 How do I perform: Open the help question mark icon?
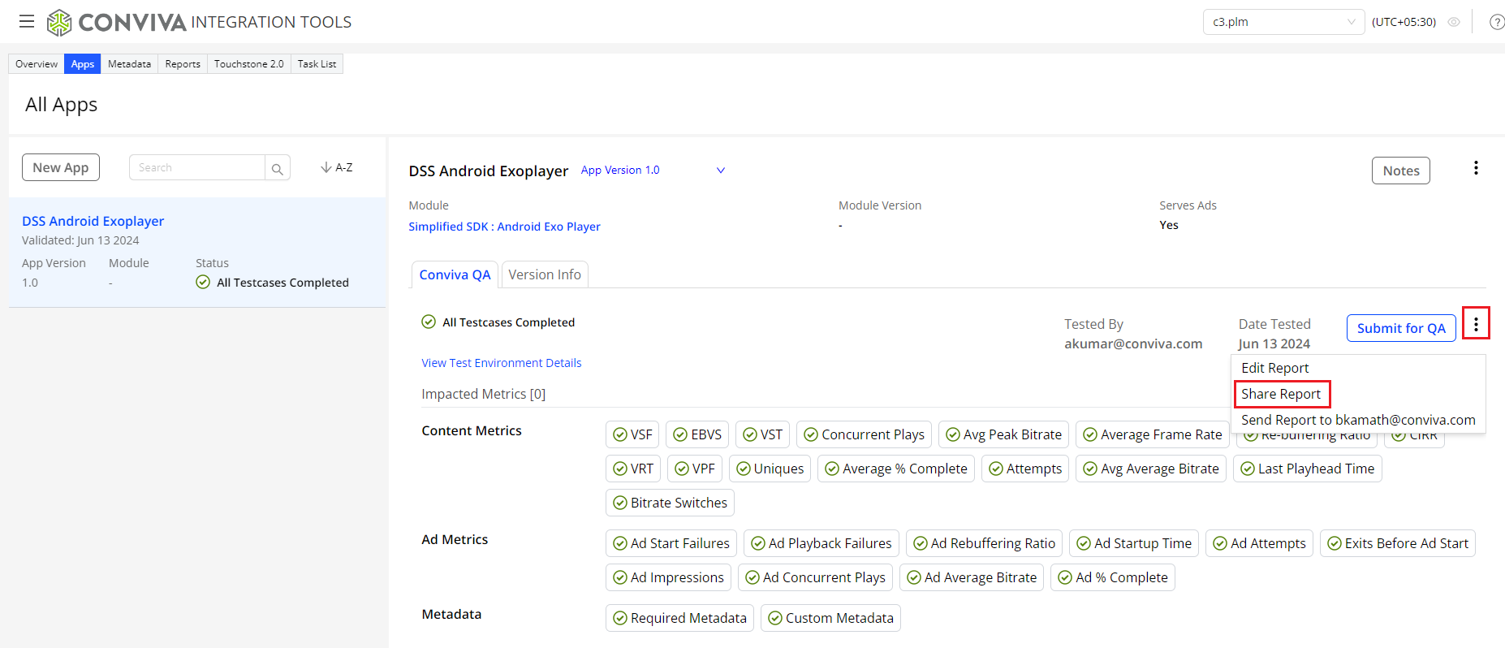[x=1497, y=22]
